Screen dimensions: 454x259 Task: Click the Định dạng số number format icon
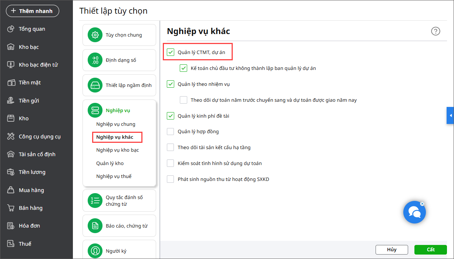click(x=95, y=60)
